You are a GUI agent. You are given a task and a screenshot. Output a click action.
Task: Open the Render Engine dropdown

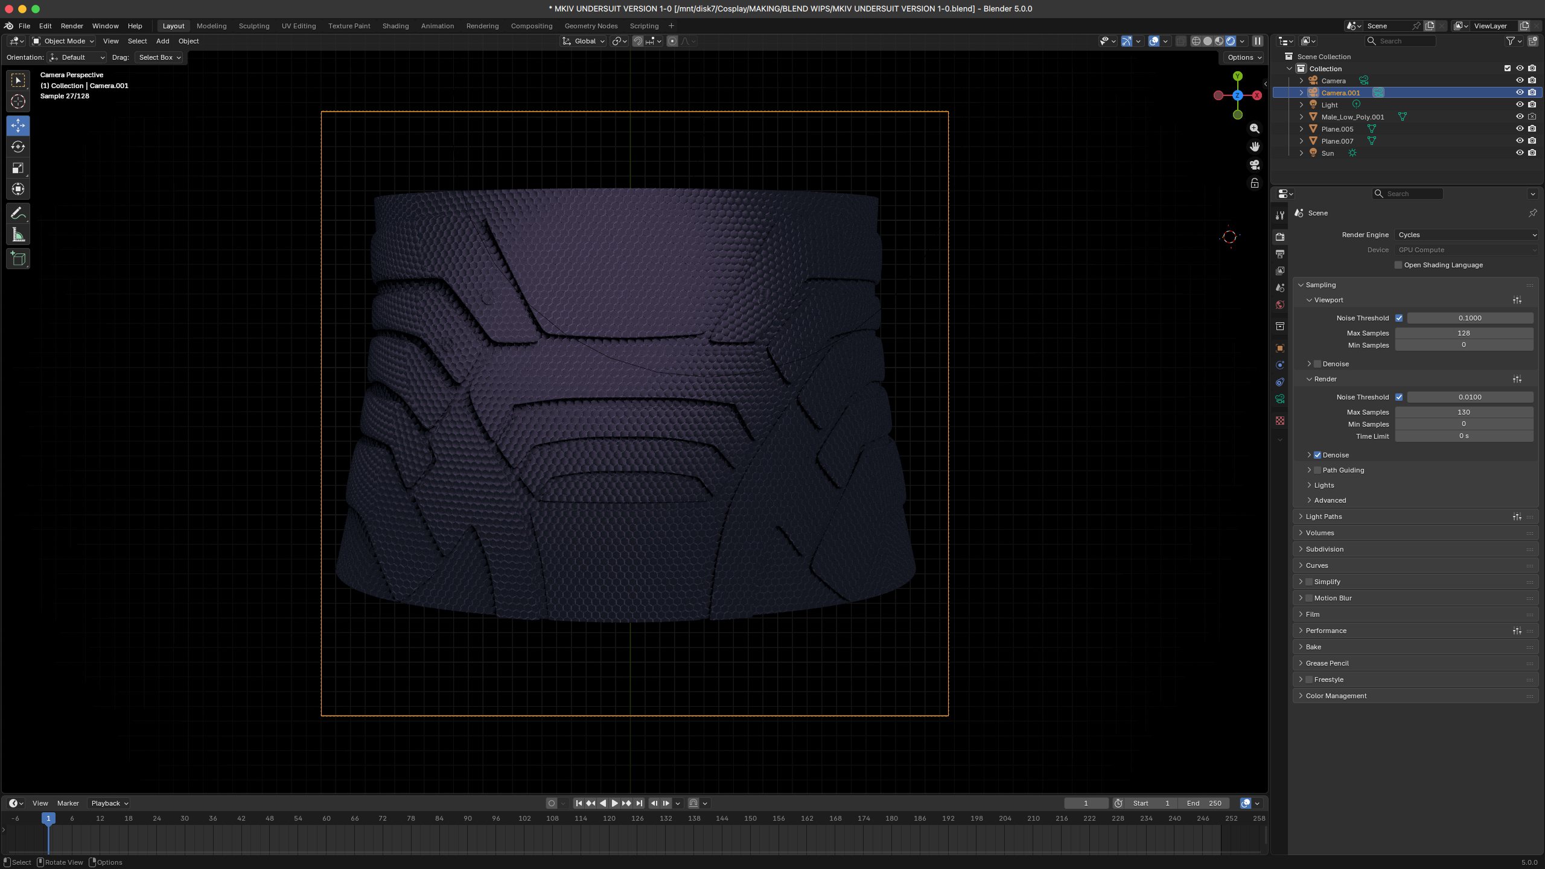[x=1467, y=235]
